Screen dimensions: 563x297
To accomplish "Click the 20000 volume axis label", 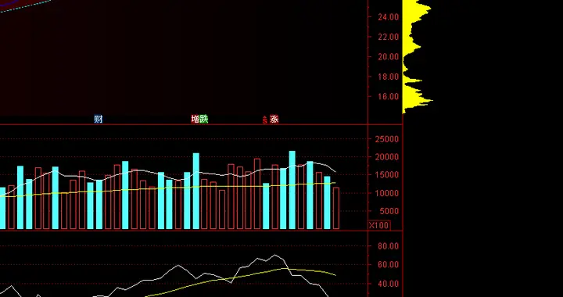I will click(x=387, y=157).
